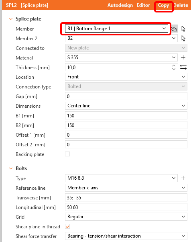Collapse the Bolts section
Viewport: 191px width, 242px height.
pos(11,168)
